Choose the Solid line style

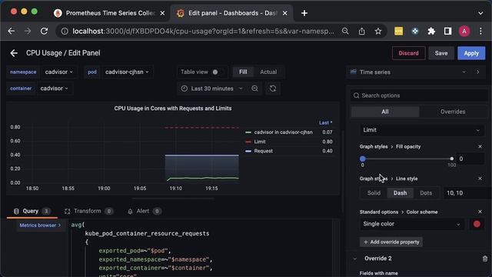tap(374, 193)
